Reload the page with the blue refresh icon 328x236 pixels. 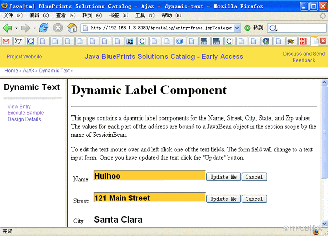click(44, 28)
